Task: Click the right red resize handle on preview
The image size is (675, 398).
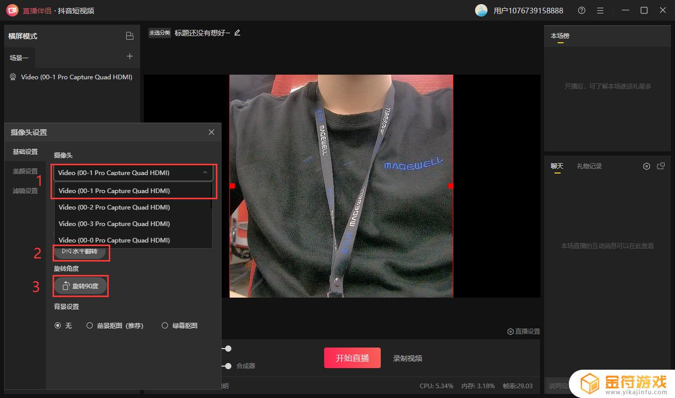Action: [x=451, y=186]
